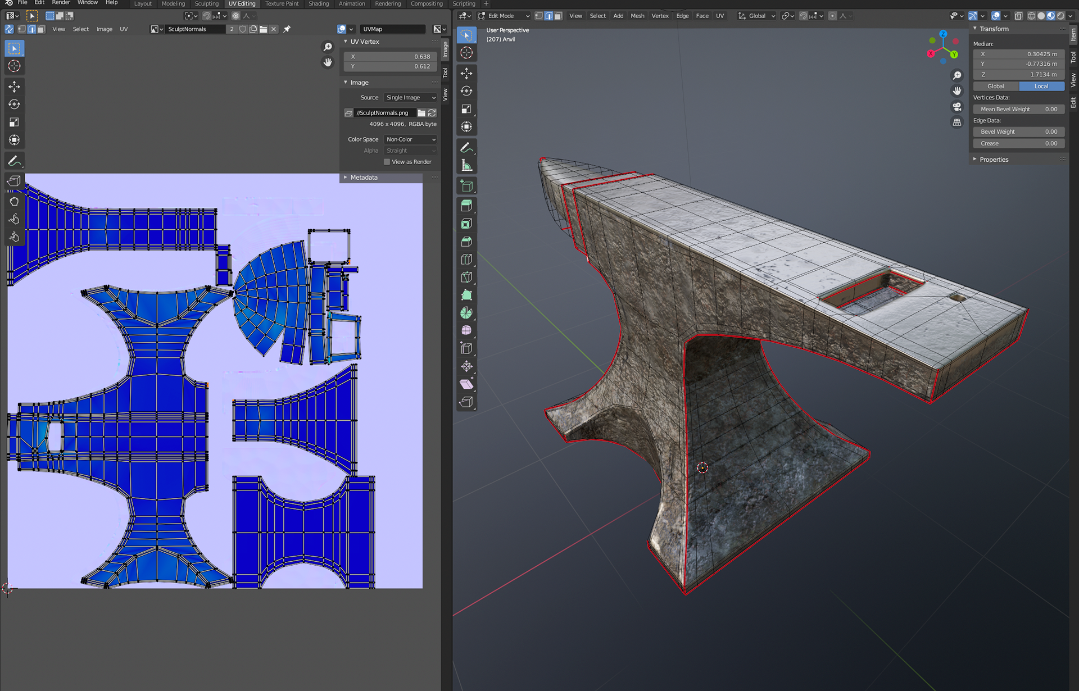Open image Source dropdown
Viewport: 1079px width, 691px height.
tap(411, 98)
